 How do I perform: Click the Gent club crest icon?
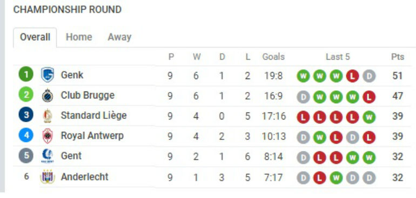[48, 156]
